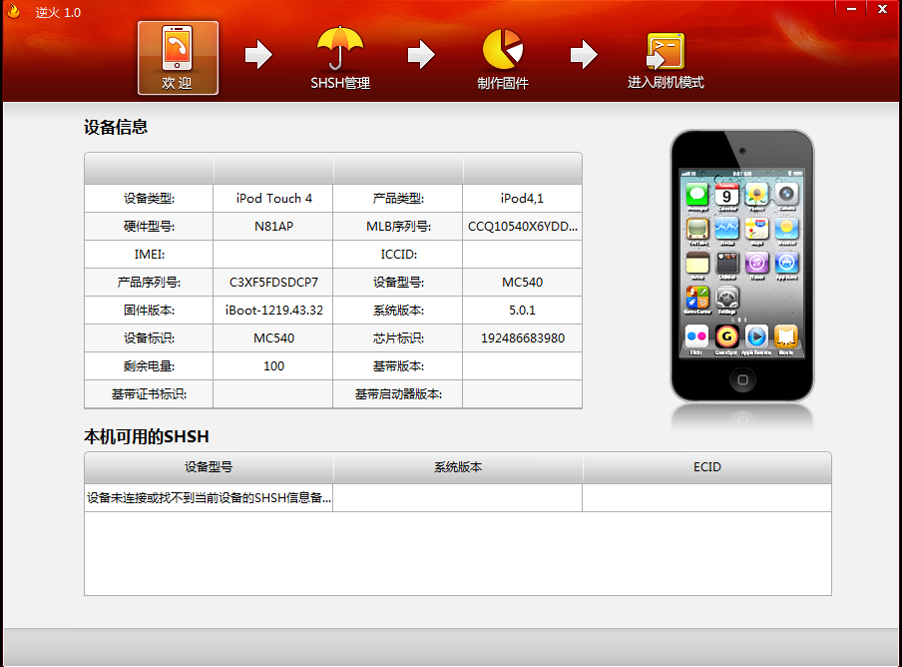Sort SHSH table by 设备型号 column

coord(209,467)
